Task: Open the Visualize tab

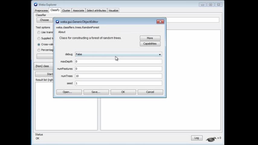Action: [x=113, y=10]
